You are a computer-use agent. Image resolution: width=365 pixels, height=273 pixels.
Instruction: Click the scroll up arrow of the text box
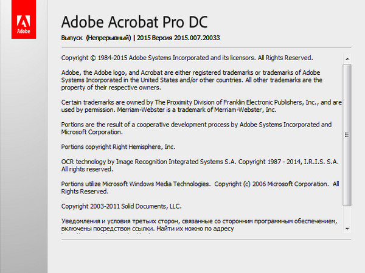click(x=347, y=59)
